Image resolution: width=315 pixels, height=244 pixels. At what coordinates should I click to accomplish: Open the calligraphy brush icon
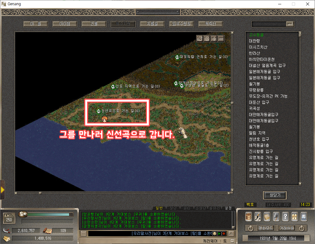258,217
